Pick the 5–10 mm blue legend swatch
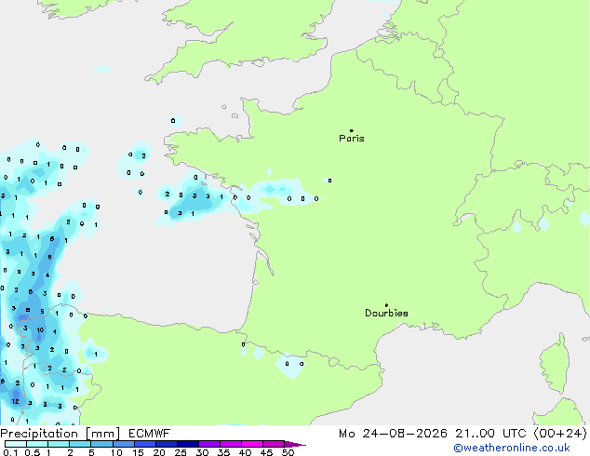Image resolution: width=590 pixels, height=456 pixels. pos(101,444)
